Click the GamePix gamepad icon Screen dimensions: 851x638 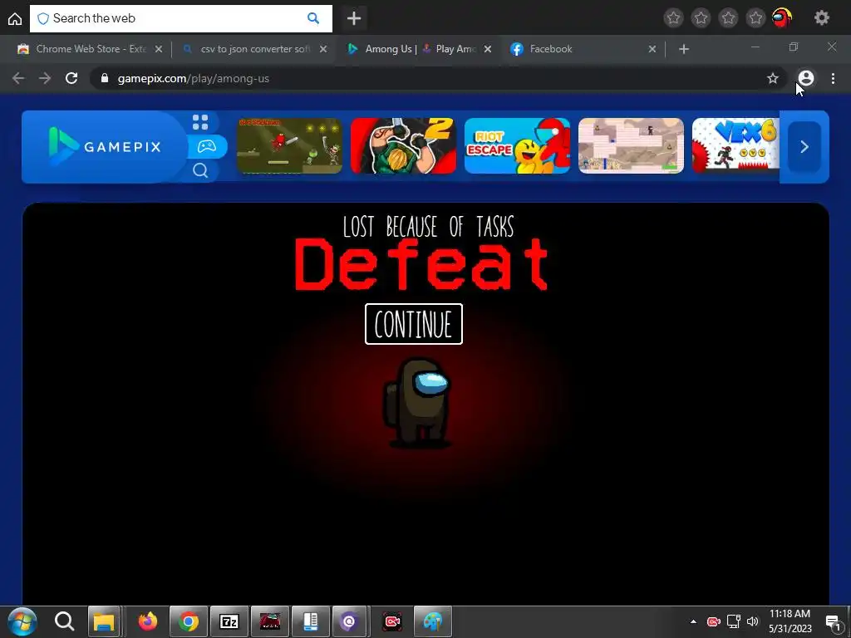[x=207, y=146]
